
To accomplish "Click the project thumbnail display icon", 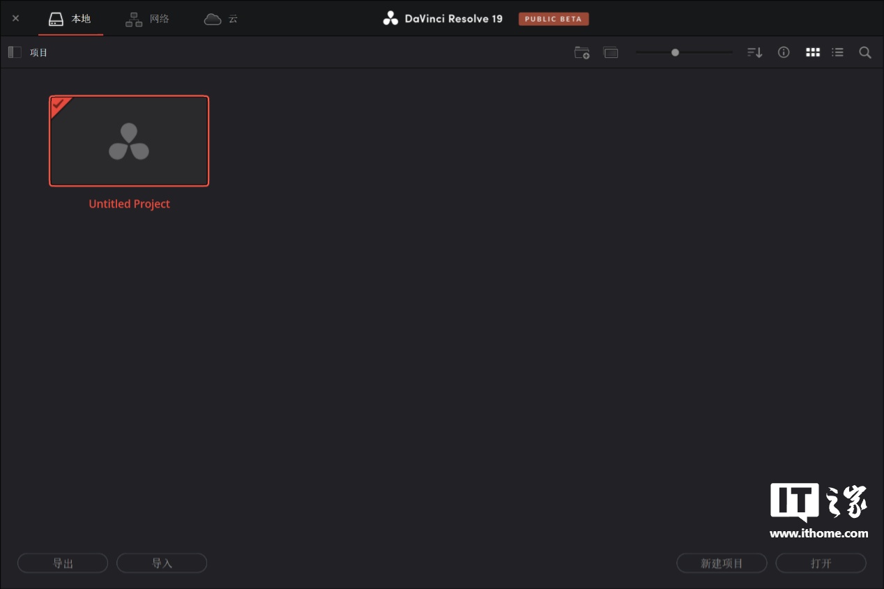I will 611,53.
